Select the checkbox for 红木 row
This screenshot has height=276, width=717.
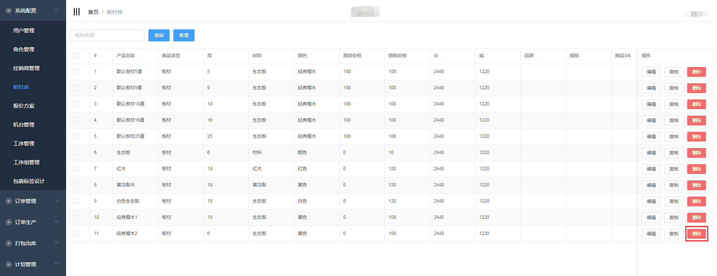[x=76, y=169]
